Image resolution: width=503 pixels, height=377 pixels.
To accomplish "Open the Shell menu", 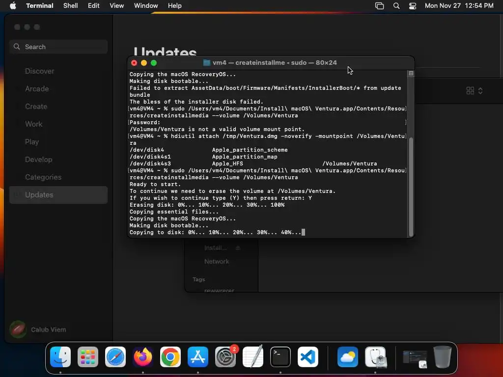I will 71,5.
